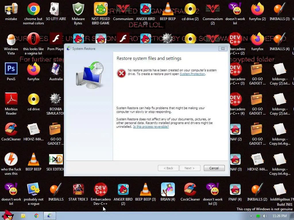Screen dimensions: 294x220
Task: Select the 'ANGER BIRD (2)' icon
Action: point(123,194)
